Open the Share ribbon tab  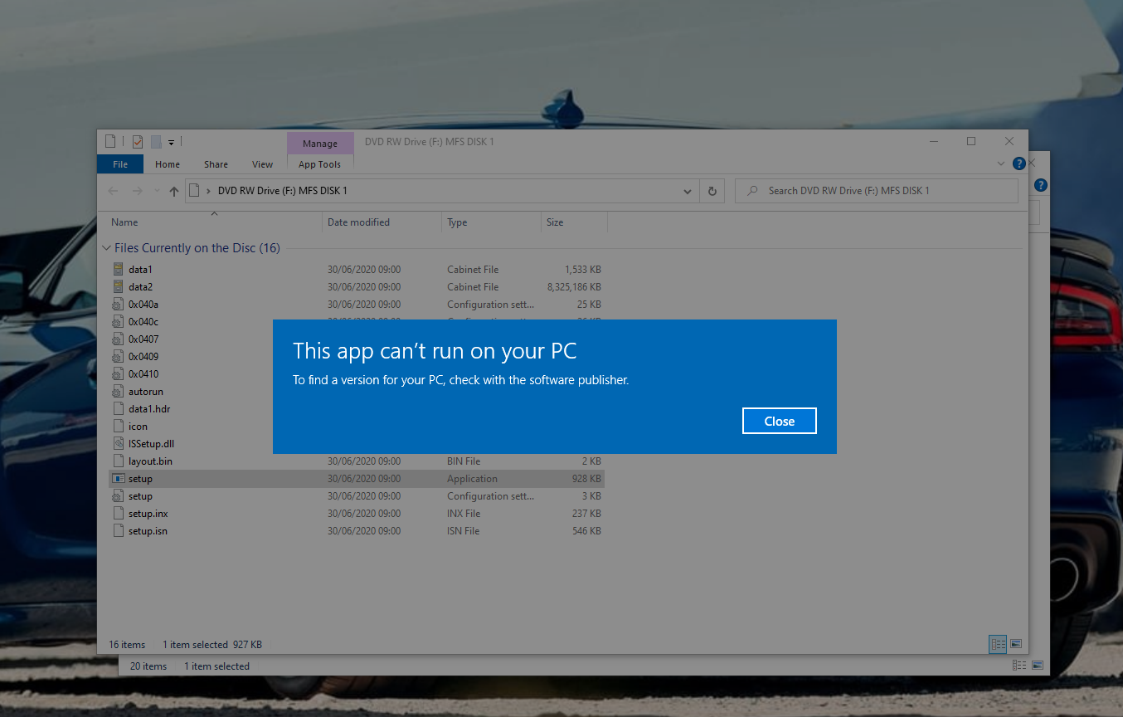216,164
